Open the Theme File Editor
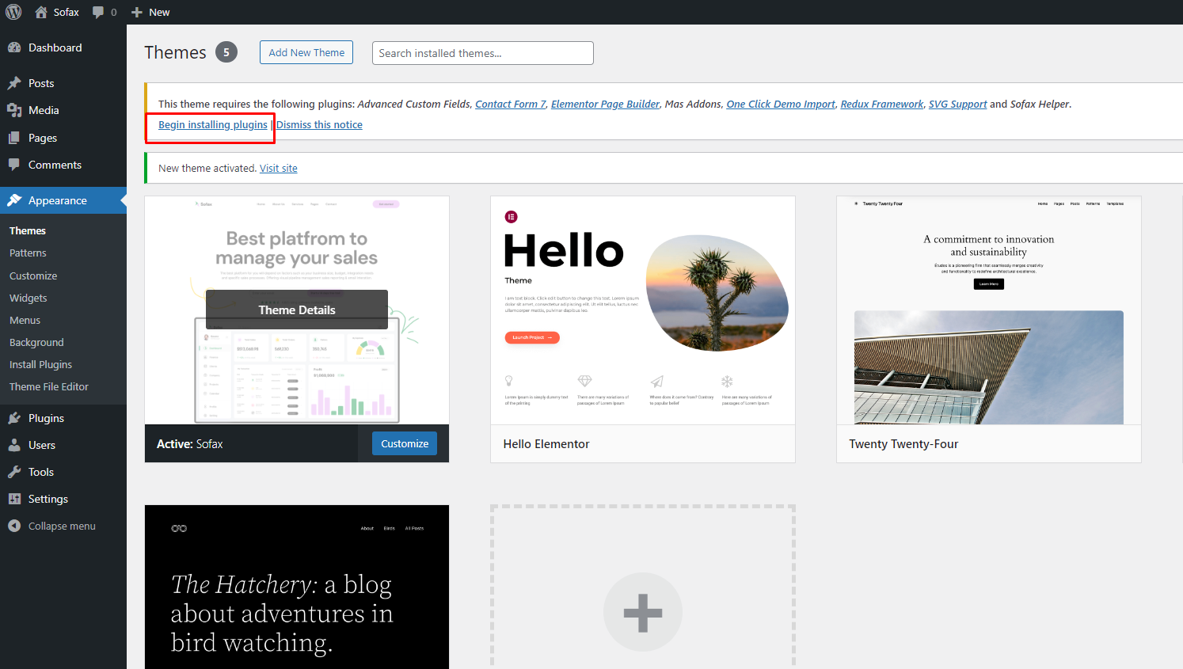This screenshot has height=669, width=1183. 49,386
